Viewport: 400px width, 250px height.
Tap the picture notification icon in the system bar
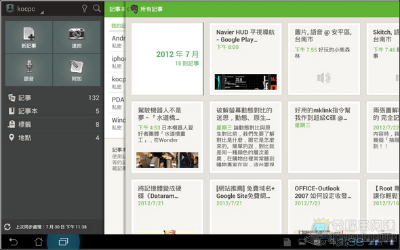302,243
